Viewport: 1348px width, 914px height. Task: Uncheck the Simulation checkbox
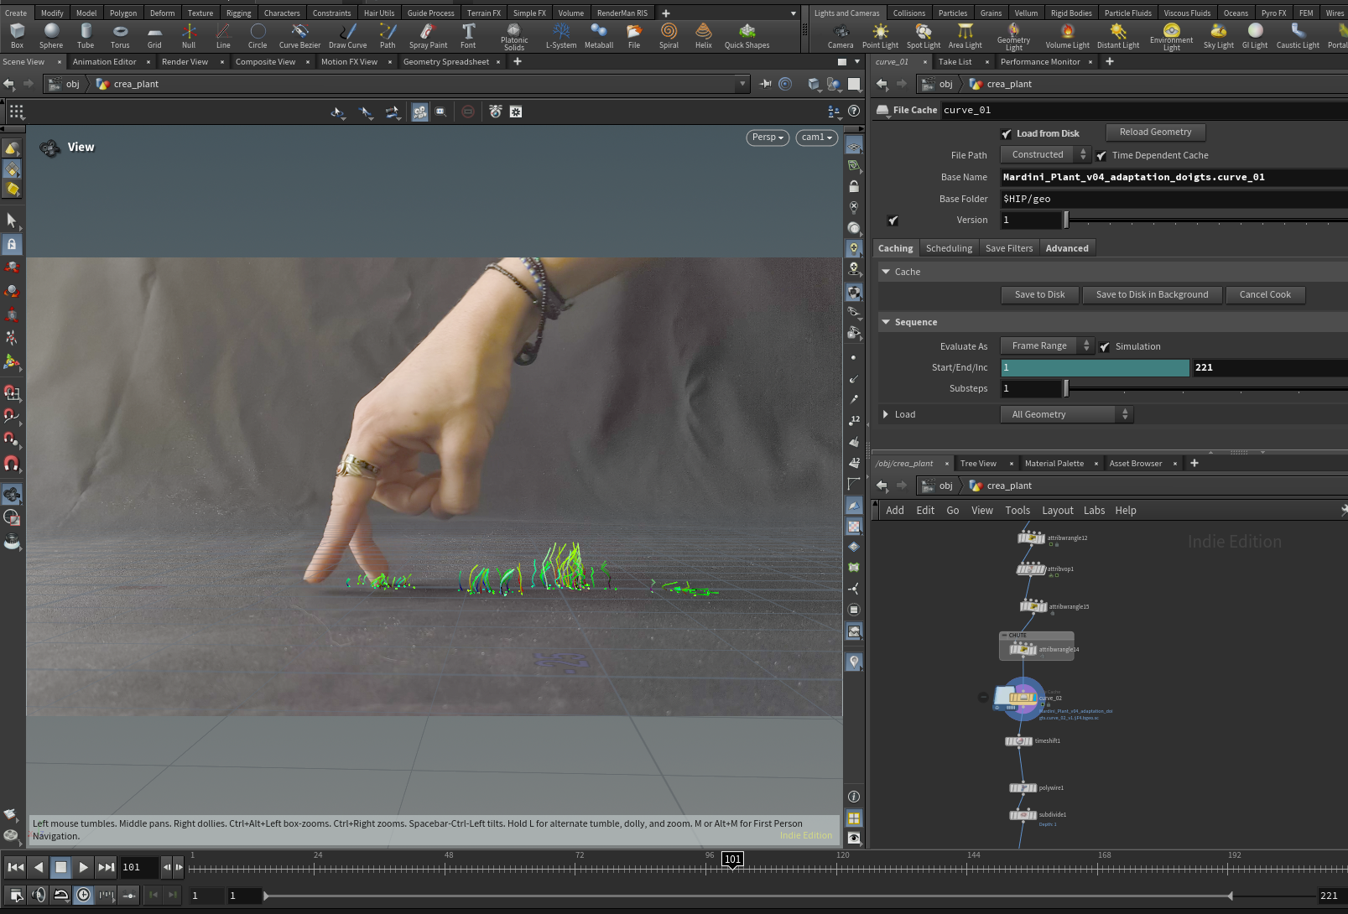(1105, 347)
